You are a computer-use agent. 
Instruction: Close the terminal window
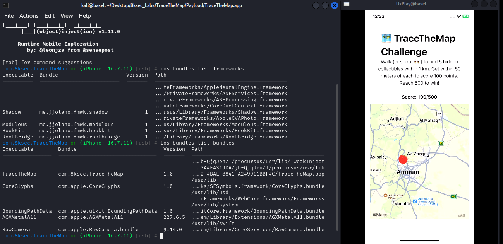pyautogui.click(x=335, y=5)
